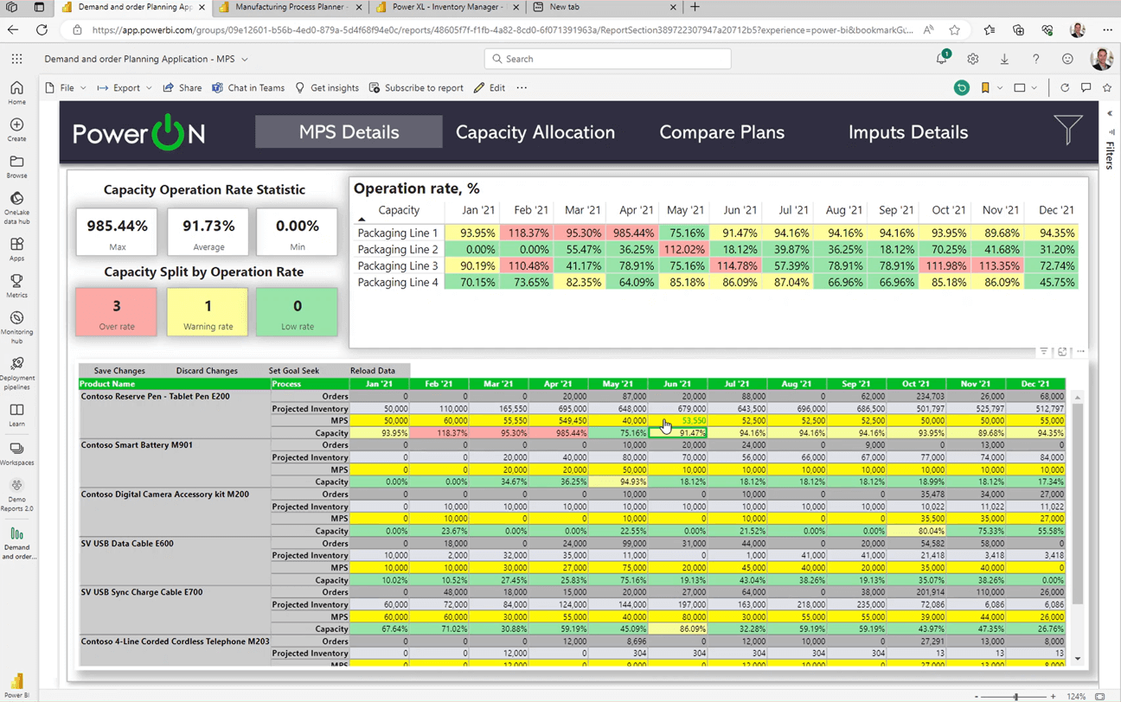1121x702 pixels.
Task: Open Imputs Details tab
Action: tap(908, 132)
